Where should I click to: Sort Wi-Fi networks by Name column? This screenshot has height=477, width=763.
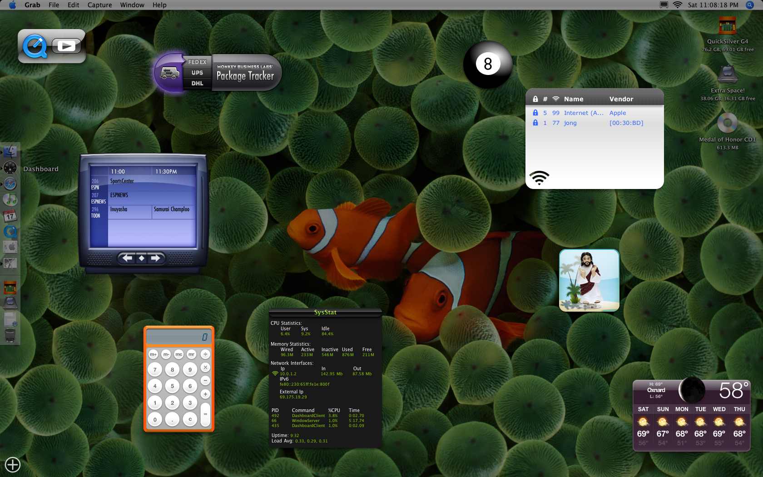pyautogui.click(x=574, y=99)
